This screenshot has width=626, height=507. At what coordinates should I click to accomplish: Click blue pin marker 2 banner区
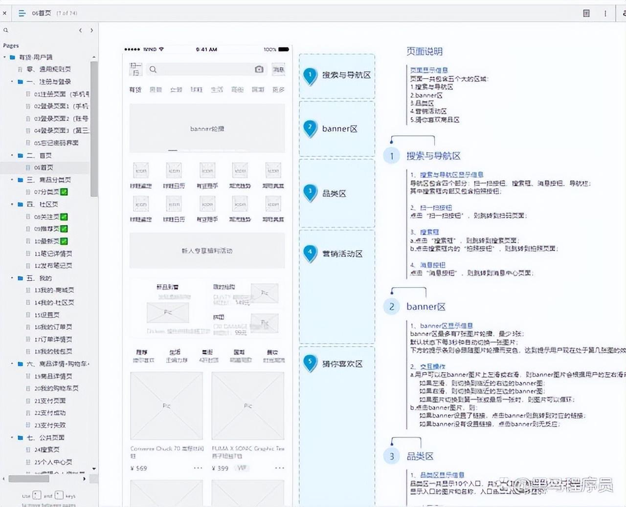310,128
